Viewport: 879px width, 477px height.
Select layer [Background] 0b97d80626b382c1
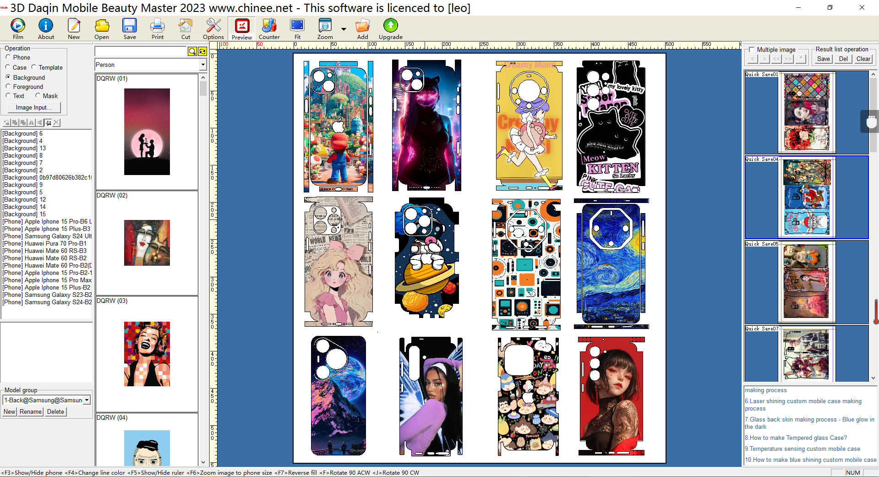(x=47, y=177)
